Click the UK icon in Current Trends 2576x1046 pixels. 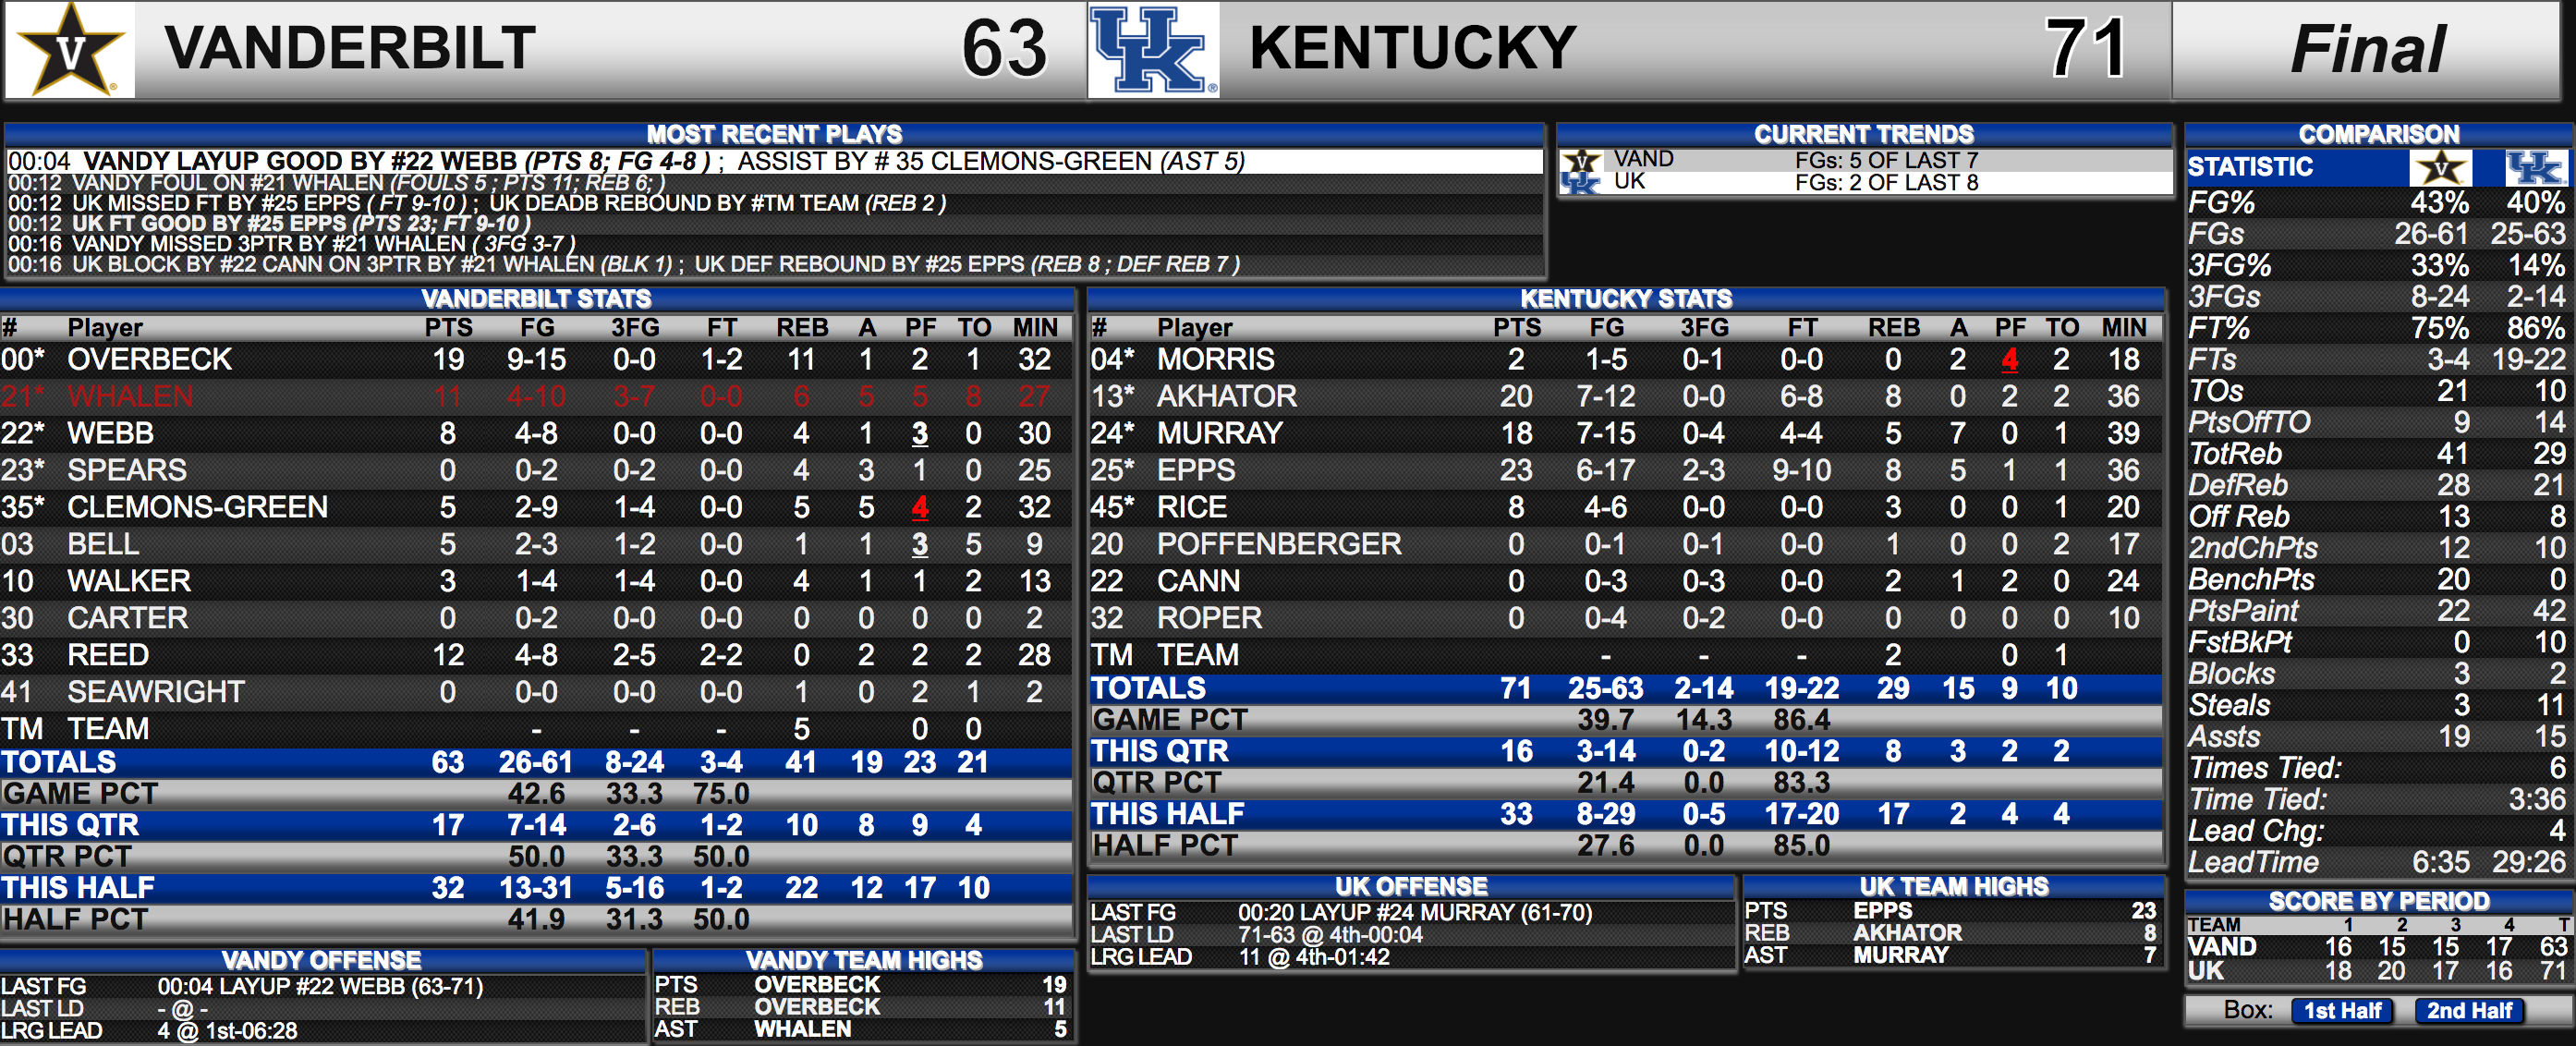point(1582,182)
